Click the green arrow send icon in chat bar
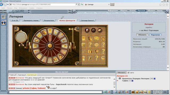This screenshot has height=95, width=170. [105, 92]
